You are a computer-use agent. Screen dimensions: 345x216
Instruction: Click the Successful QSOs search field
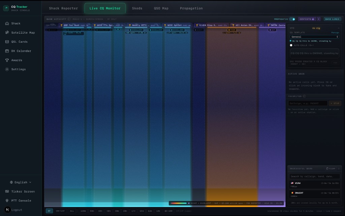coord(314,176)
